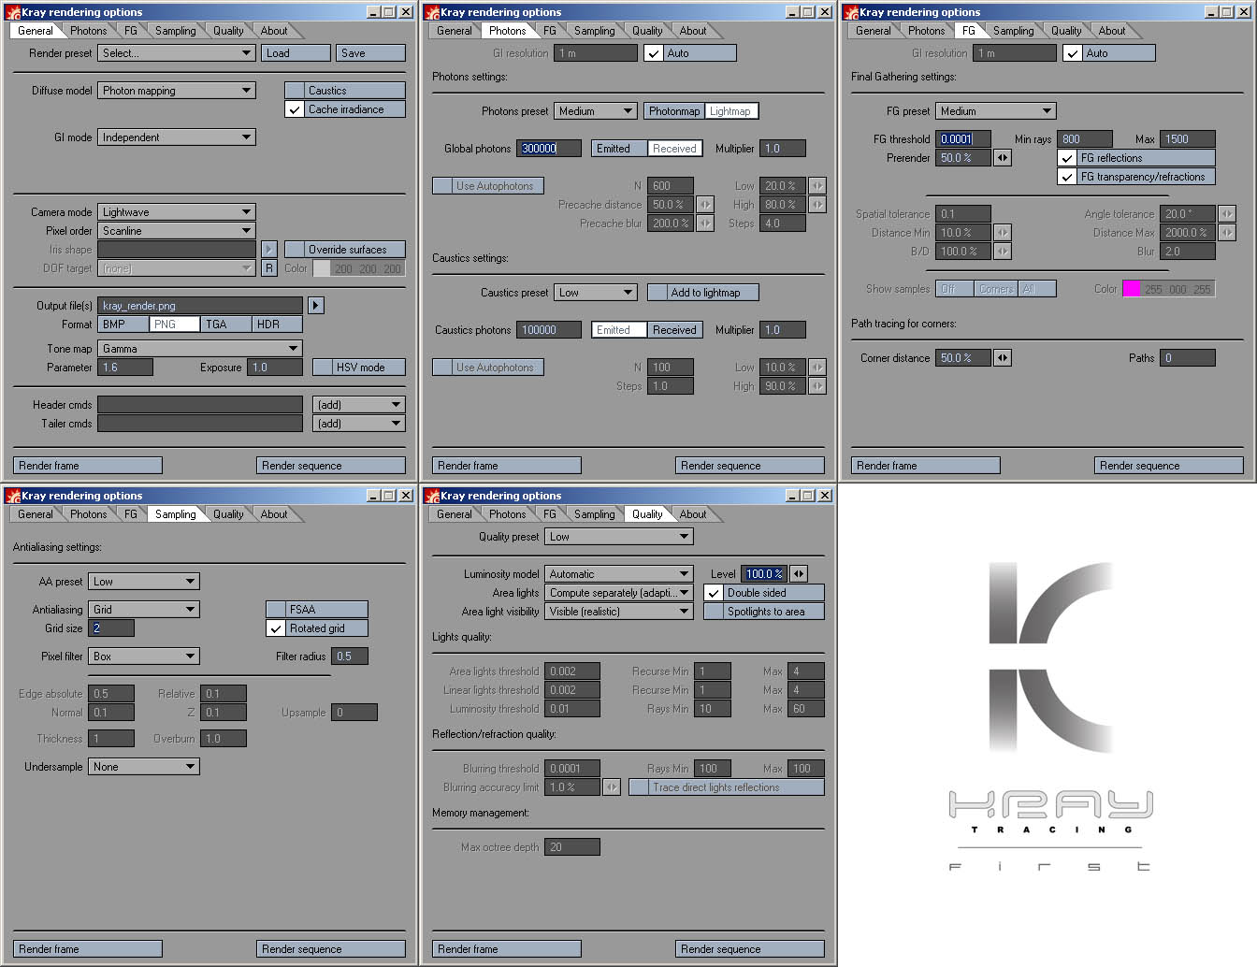1257x967 pixels.
Task: Click the Save preset button
Action: click(370, 52)
